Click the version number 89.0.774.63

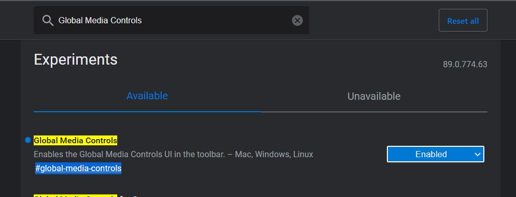click(465, 64)
